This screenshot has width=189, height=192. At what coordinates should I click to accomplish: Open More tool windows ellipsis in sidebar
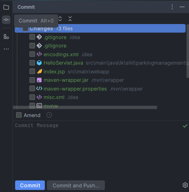[x=6, y=49]
